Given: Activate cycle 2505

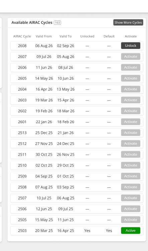Looking at the screenshot, I should pyautogui.click(x=131, y=220).
